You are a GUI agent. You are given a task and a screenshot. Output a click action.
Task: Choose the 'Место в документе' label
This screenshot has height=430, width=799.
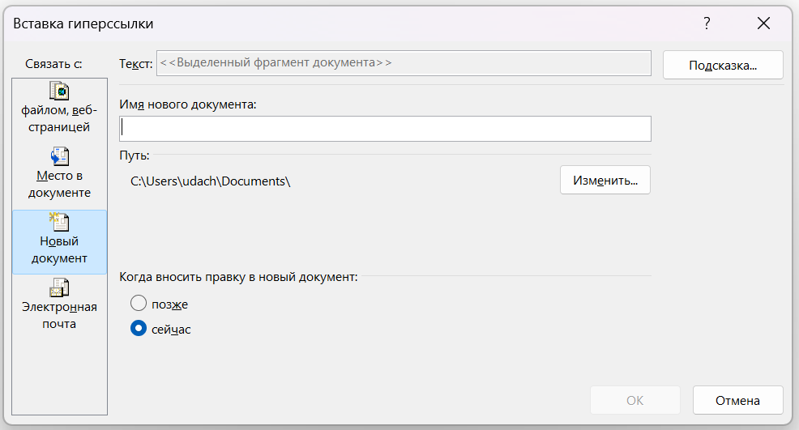pos(59,184)
